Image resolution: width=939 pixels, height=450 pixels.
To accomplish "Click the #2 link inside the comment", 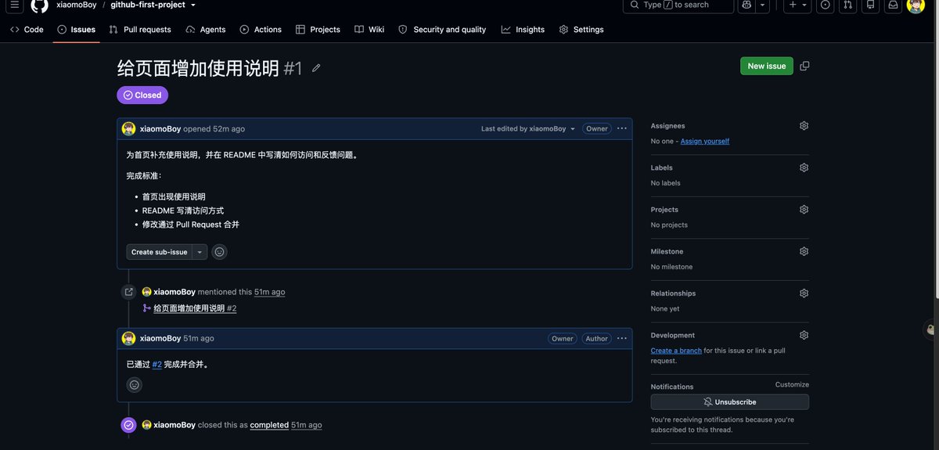I will [x=157, y=365].
